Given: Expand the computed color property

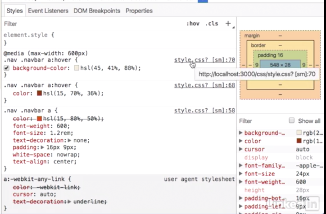Looking at the screenshot, I should 241,141.
